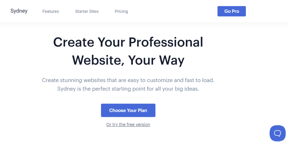Click the word 'Create' in the main headline
The height and width of the screenshot is (142, 288).
74,42
